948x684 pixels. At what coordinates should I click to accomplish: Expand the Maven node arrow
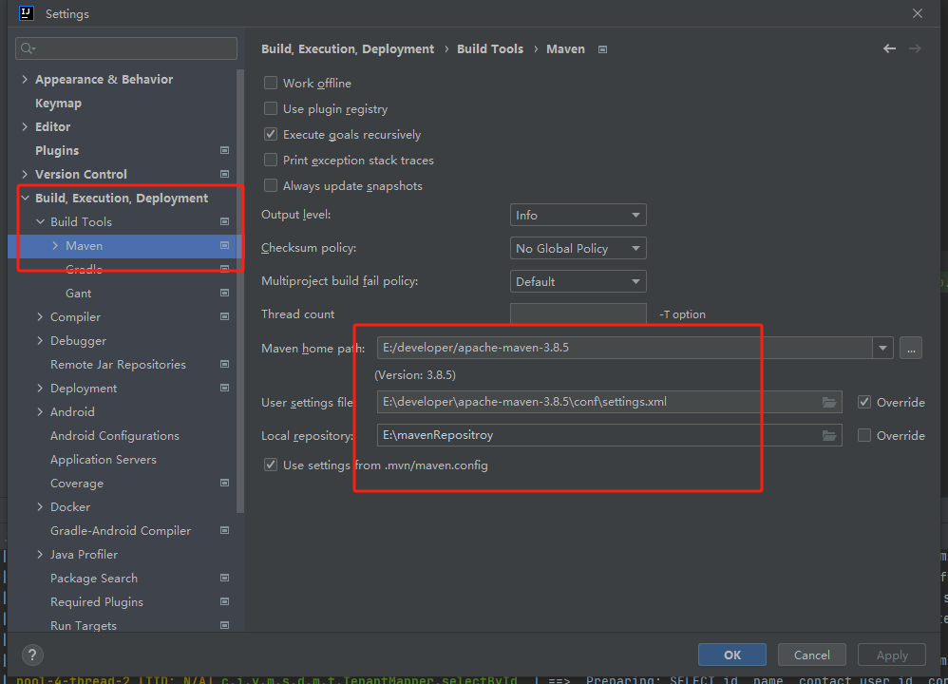coord(55,245)
